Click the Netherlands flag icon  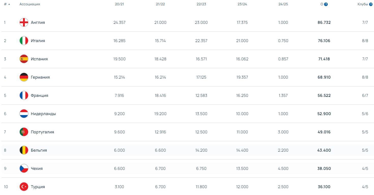point(24,114)
